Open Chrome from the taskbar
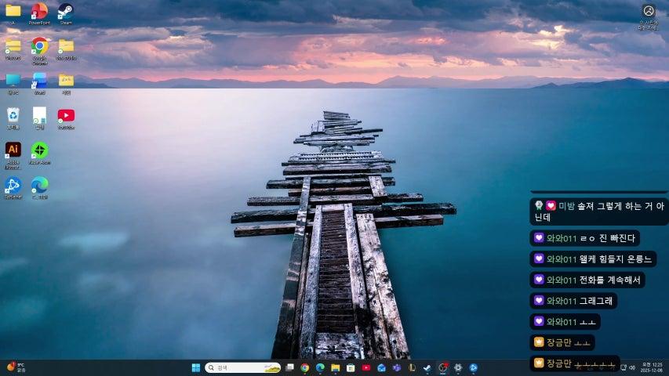The width and height of the screenshot is (669, 376). [x=304, y=367]
